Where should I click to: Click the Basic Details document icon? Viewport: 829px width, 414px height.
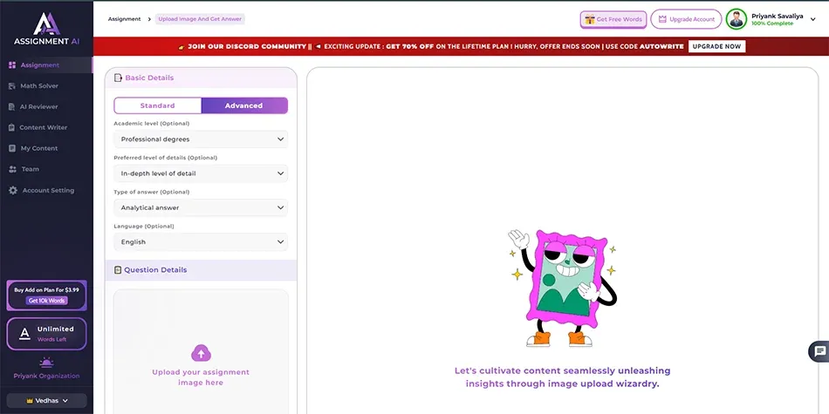[x=118, y=78]
